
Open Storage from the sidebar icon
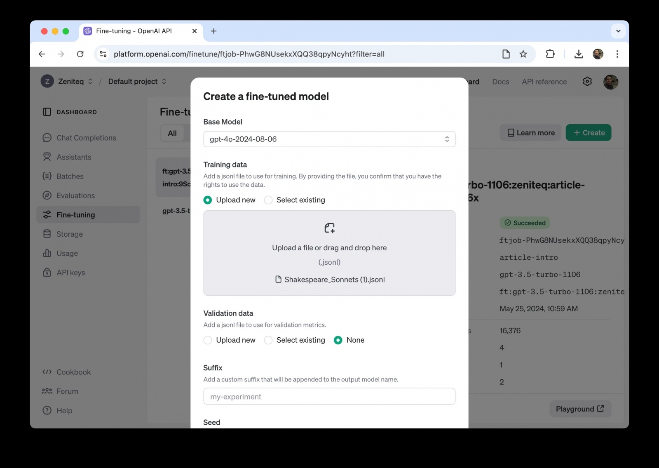(47, 234)
